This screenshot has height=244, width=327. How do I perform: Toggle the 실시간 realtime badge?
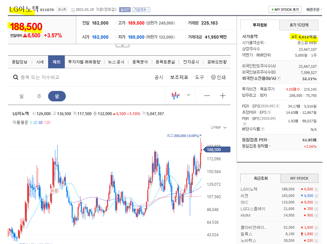[125, 9]
